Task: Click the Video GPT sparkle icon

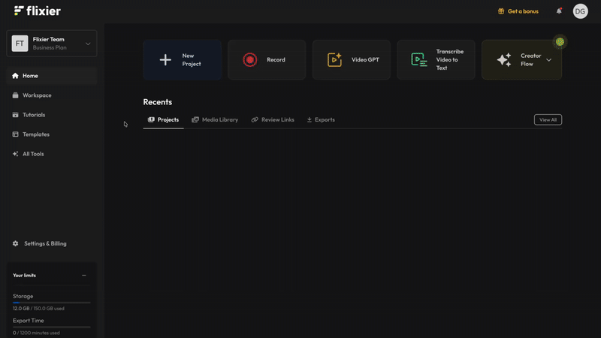Action: (334, 60)
